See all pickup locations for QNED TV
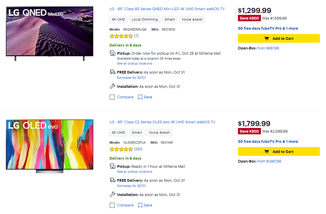 tap(135, 63)
